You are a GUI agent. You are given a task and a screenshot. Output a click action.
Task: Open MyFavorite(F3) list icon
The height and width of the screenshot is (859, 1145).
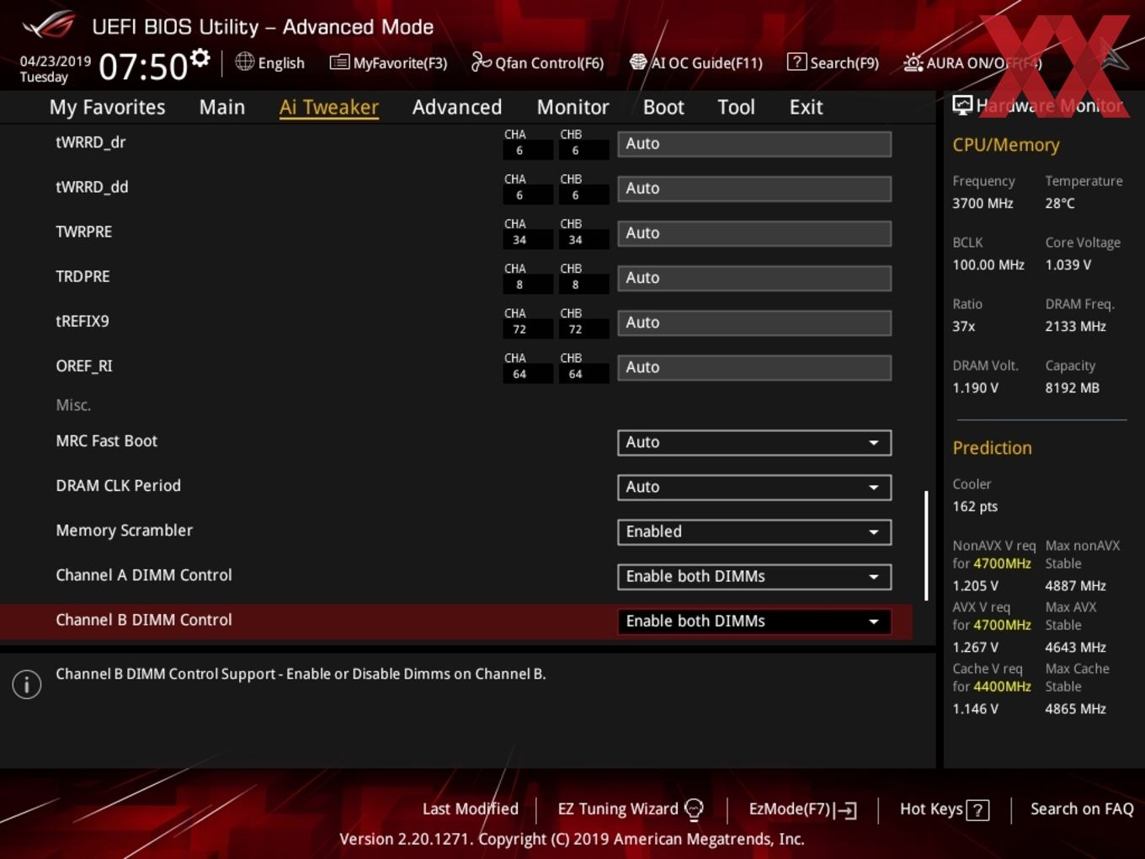coord(339,62)
